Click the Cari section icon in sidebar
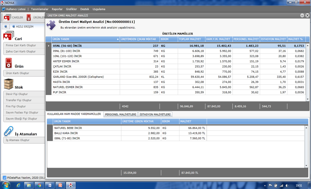The height and width of the screenshot is (189, 311). [x=8, y=36]
